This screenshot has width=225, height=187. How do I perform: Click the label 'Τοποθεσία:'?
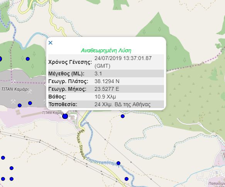[x=63, y=104]
